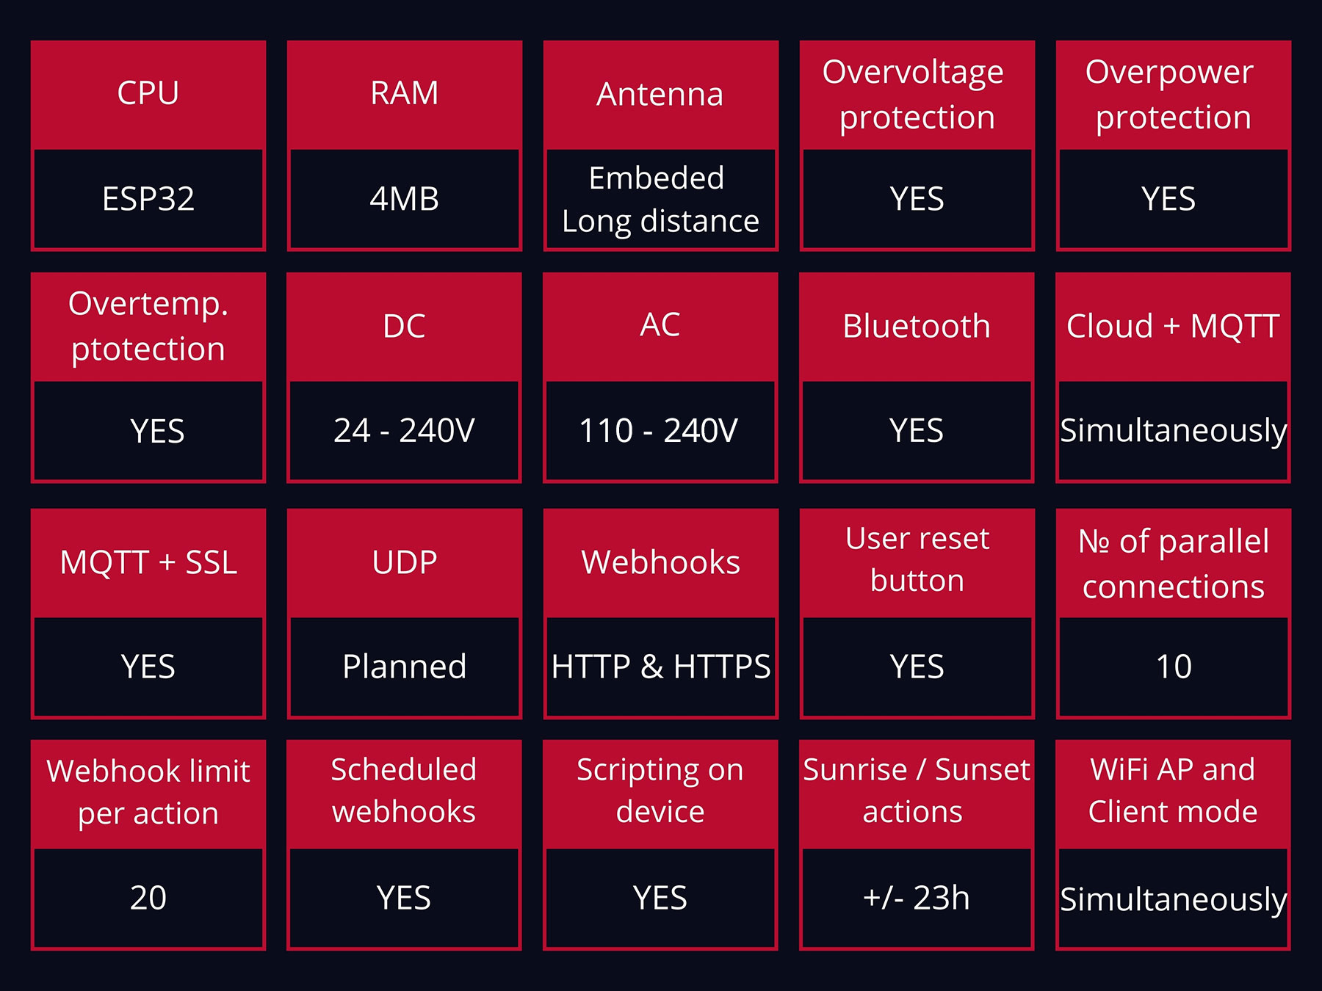Viewport: 1322px width, 991px height.
Task: Select the webhook limit value 20
Action: [x=148, y=899]
